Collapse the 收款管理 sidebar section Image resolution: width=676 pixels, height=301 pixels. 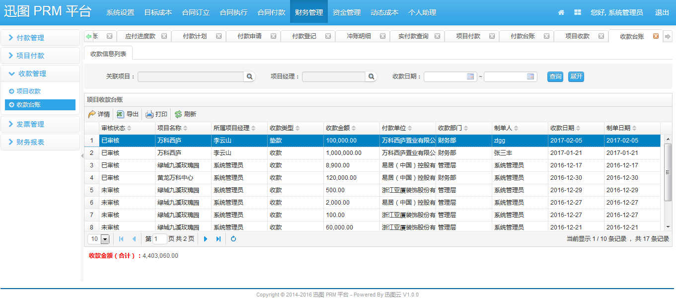[x=40, y=74]
